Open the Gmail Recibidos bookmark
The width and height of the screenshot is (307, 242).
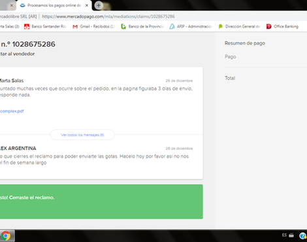click(93, 26)
